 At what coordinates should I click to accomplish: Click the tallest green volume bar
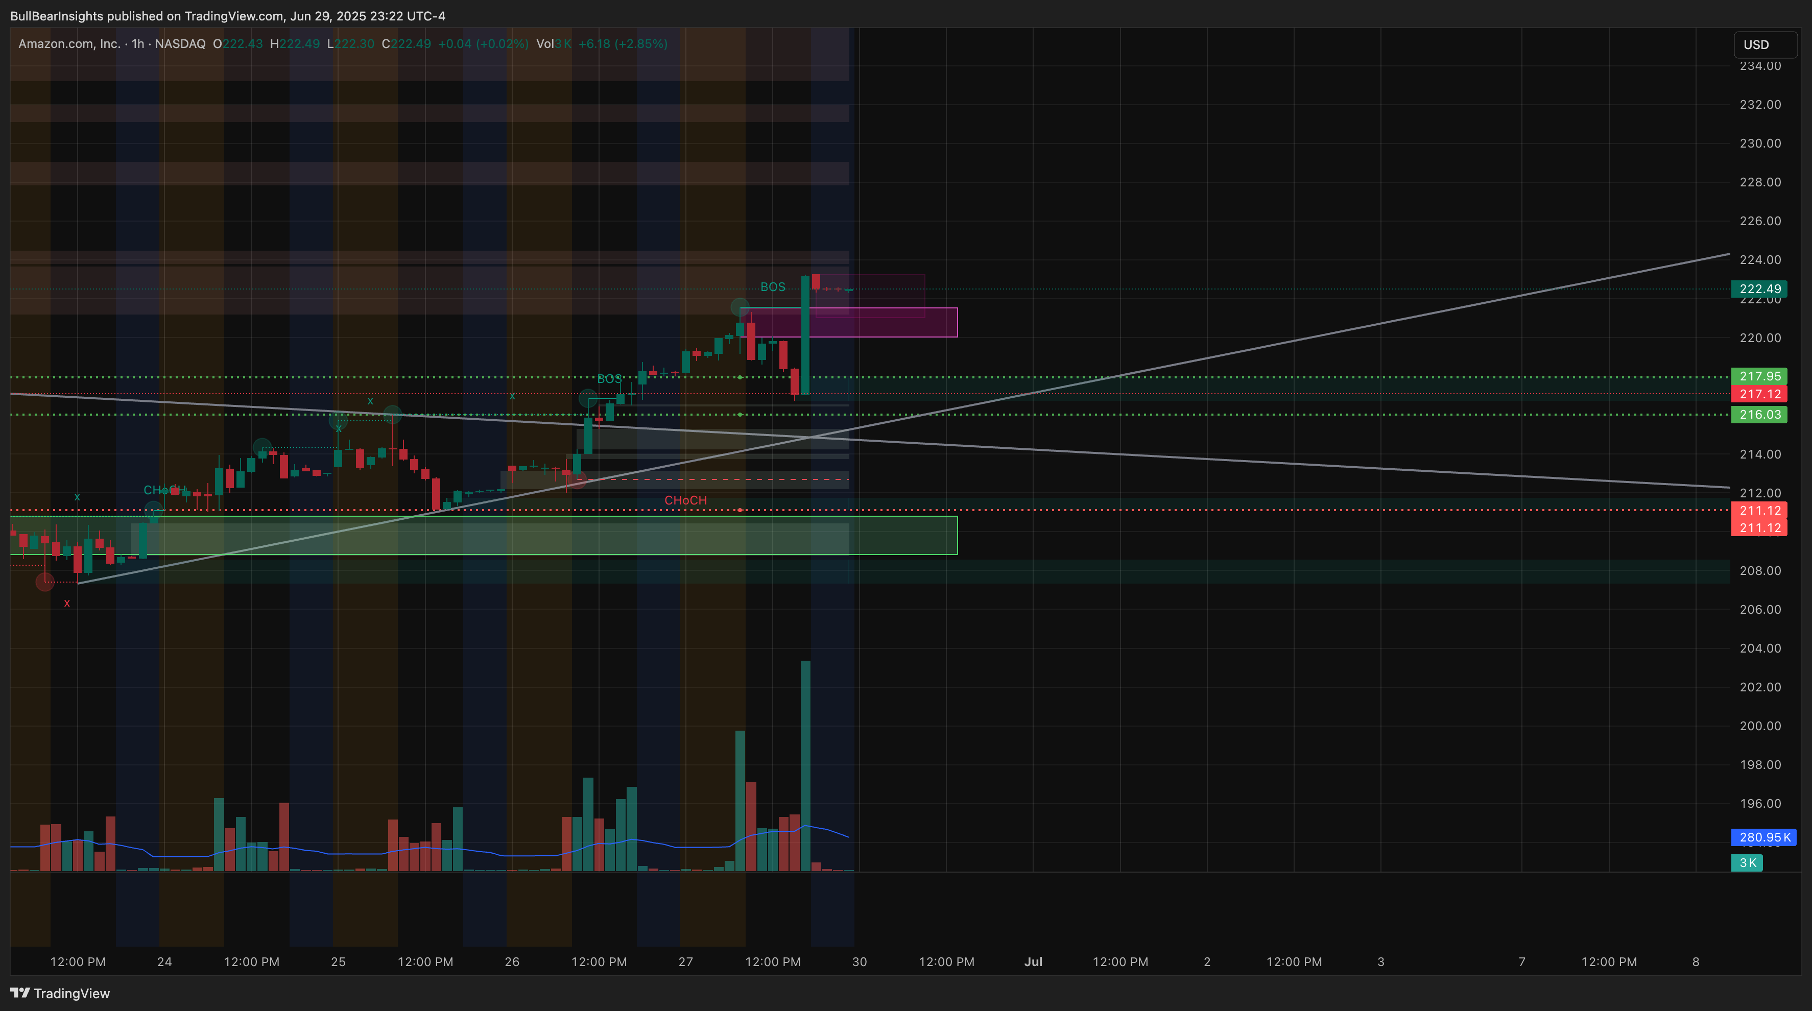tap(805, 765)
